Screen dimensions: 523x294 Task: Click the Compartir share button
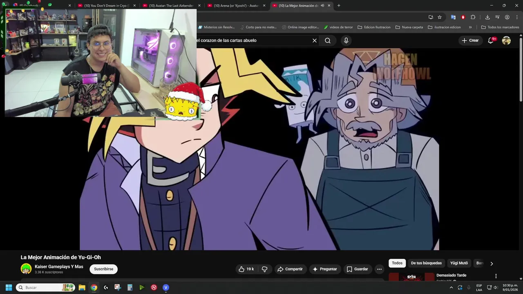(290, 269)
